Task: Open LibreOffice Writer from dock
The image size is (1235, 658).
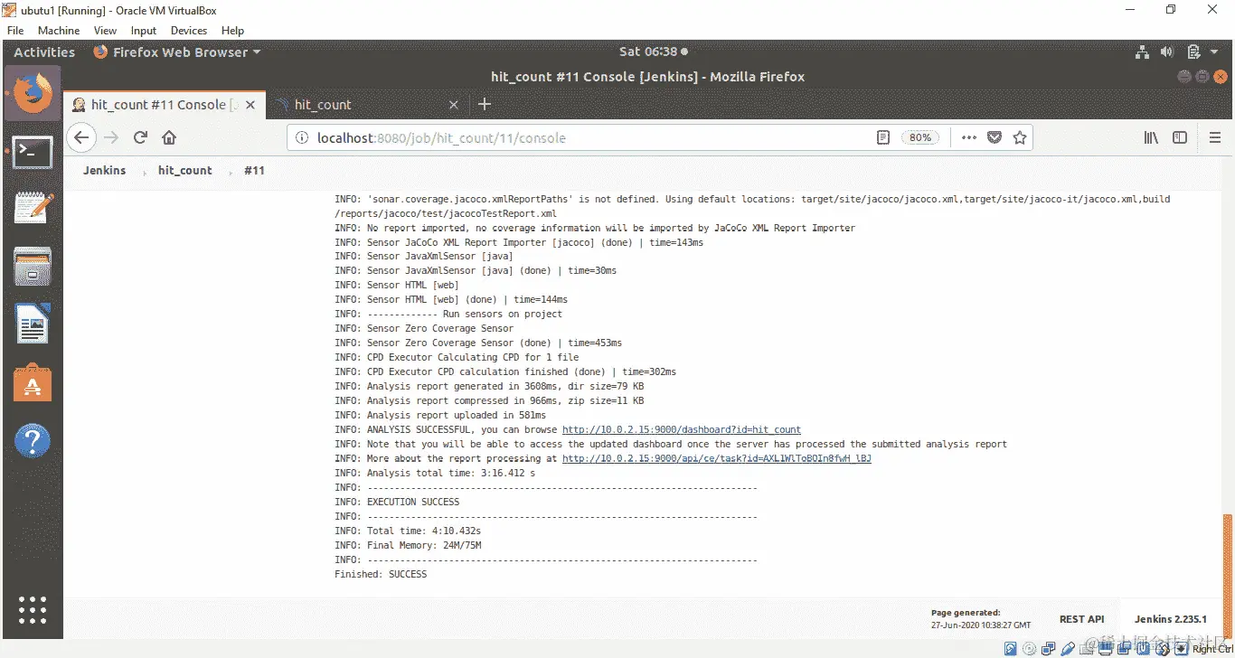Action: coord(33,324)
